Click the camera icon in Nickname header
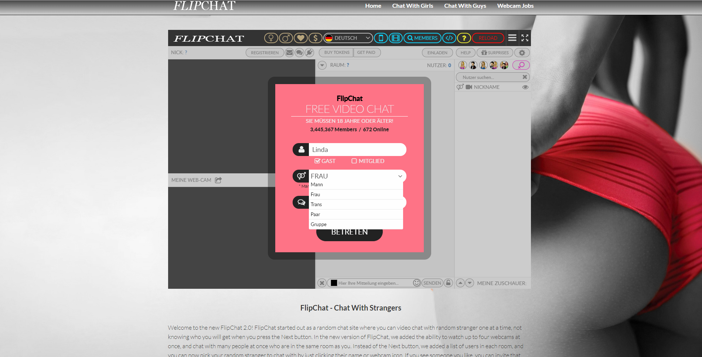 tap(469, 87)
